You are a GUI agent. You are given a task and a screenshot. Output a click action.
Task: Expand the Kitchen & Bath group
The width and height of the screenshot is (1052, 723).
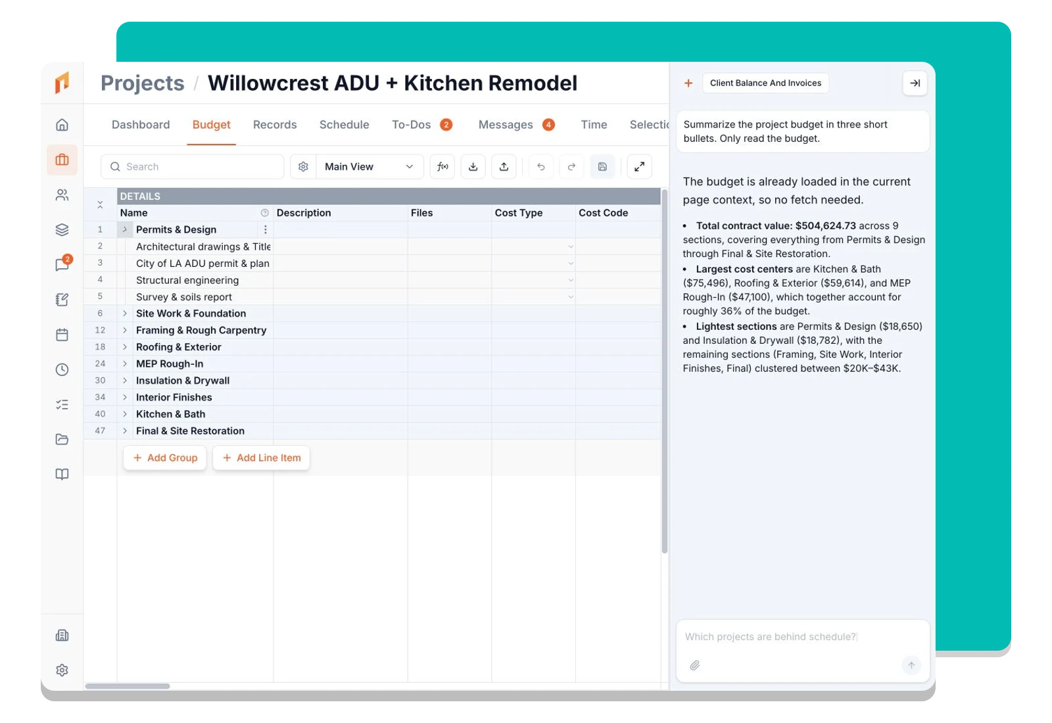(x=124, y=414)
